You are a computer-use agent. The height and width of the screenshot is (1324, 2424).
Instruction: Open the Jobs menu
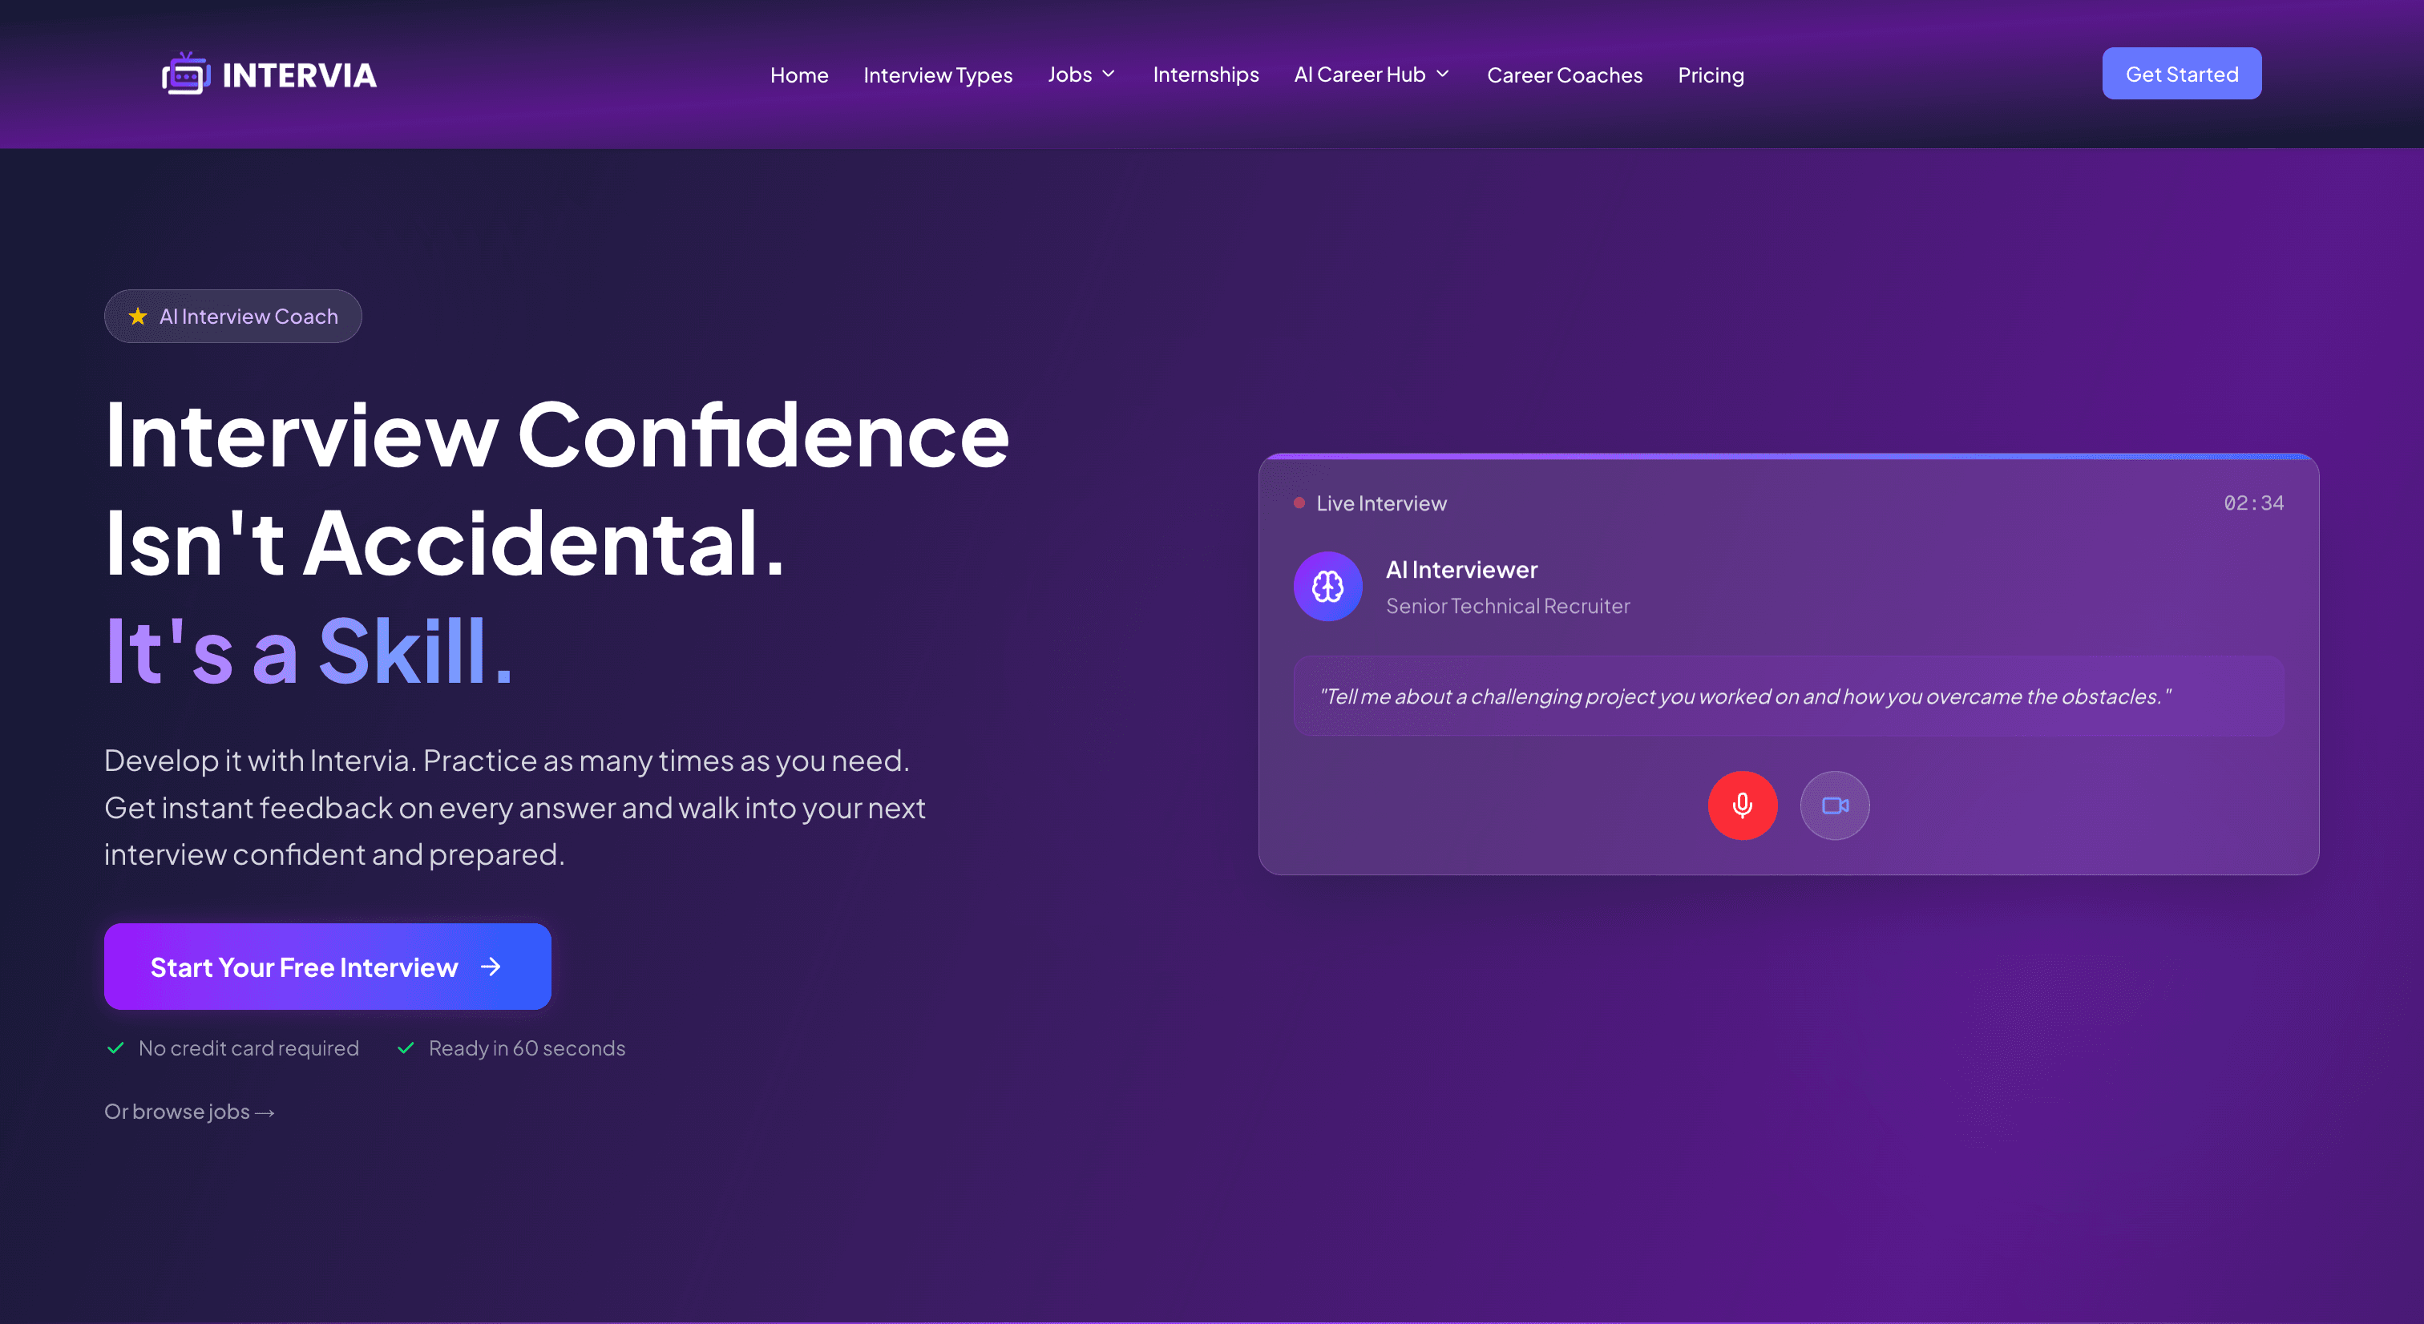tap(1082, 74)
